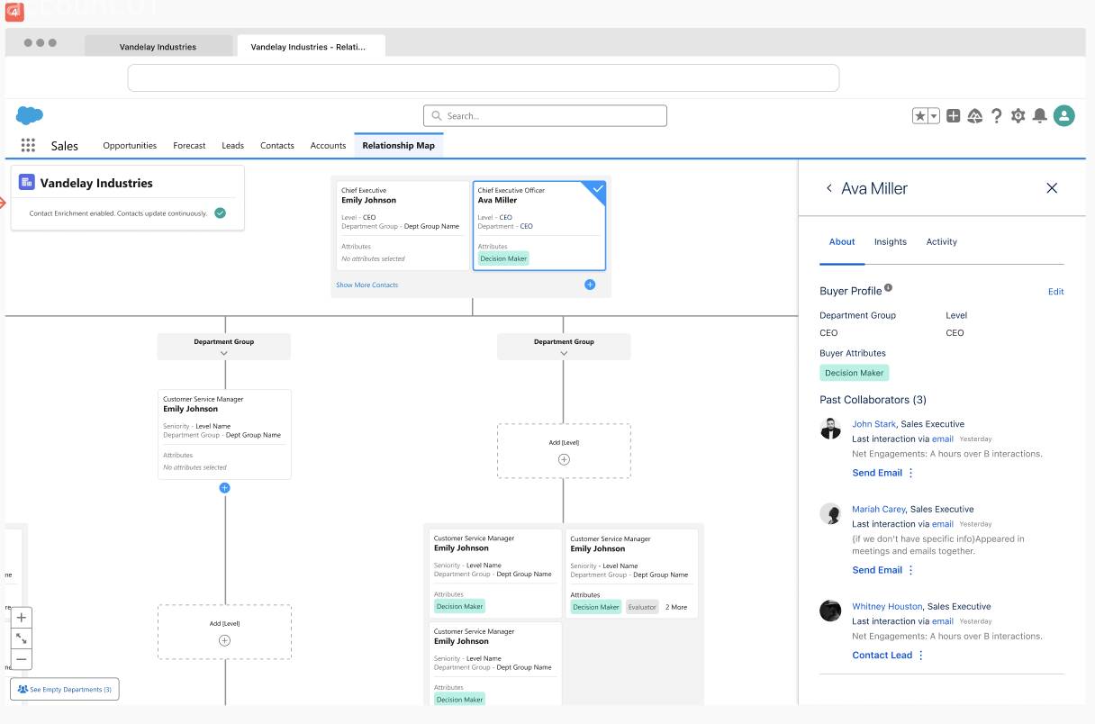
Task: Click Contact Lead for Whitney Houston
Action: point(882,655)
